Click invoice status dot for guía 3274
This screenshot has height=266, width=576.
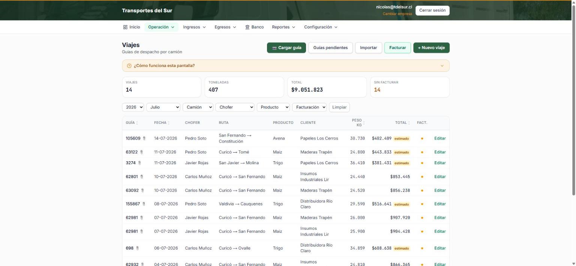422,163
